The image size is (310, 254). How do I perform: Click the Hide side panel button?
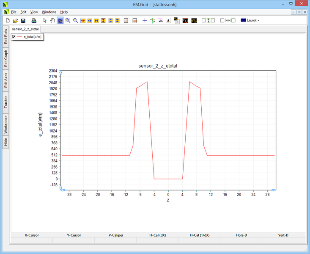pos(6,142)
